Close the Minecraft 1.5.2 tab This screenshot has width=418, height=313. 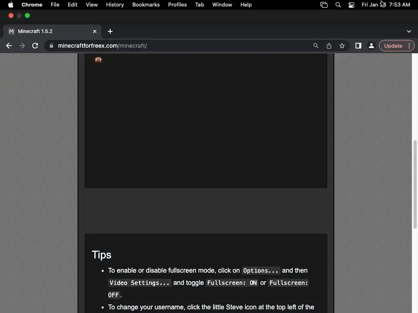95,31
